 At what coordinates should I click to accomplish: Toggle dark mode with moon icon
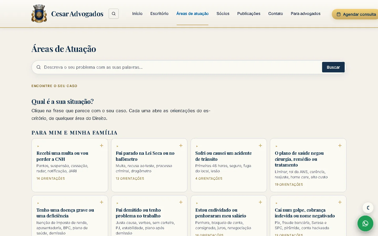pyautogui.click(x=368, y=208)
